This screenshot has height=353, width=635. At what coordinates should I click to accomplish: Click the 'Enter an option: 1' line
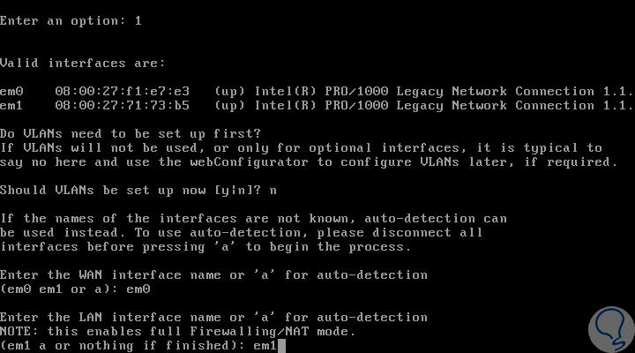tap(71, 20)
